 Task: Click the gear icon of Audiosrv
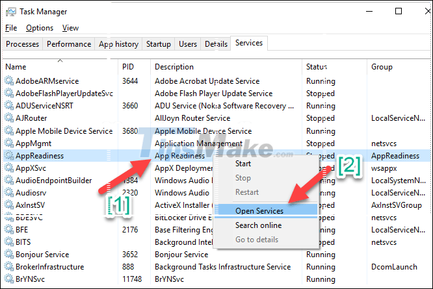click(9, 192)
